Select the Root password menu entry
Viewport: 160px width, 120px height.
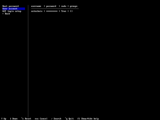10,6
